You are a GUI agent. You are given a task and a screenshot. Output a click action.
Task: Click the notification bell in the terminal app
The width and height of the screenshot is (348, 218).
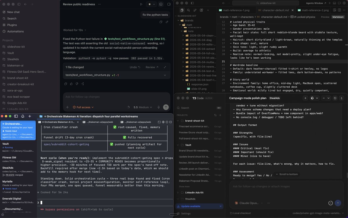[x=23, y=116]
